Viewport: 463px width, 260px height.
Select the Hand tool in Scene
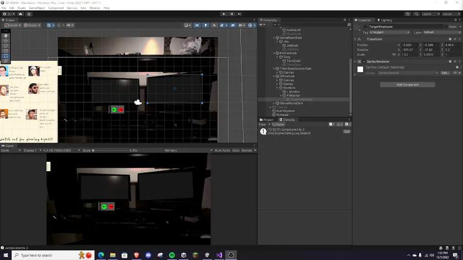[x=6, y=35]
